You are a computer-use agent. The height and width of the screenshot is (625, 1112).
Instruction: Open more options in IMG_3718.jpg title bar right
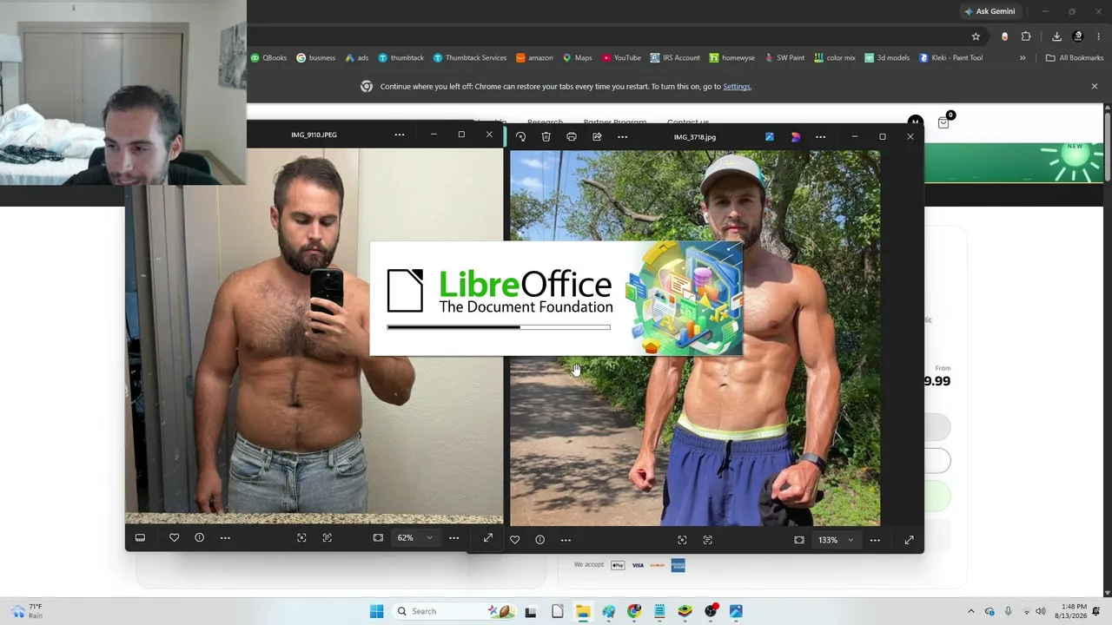point(820,136)
